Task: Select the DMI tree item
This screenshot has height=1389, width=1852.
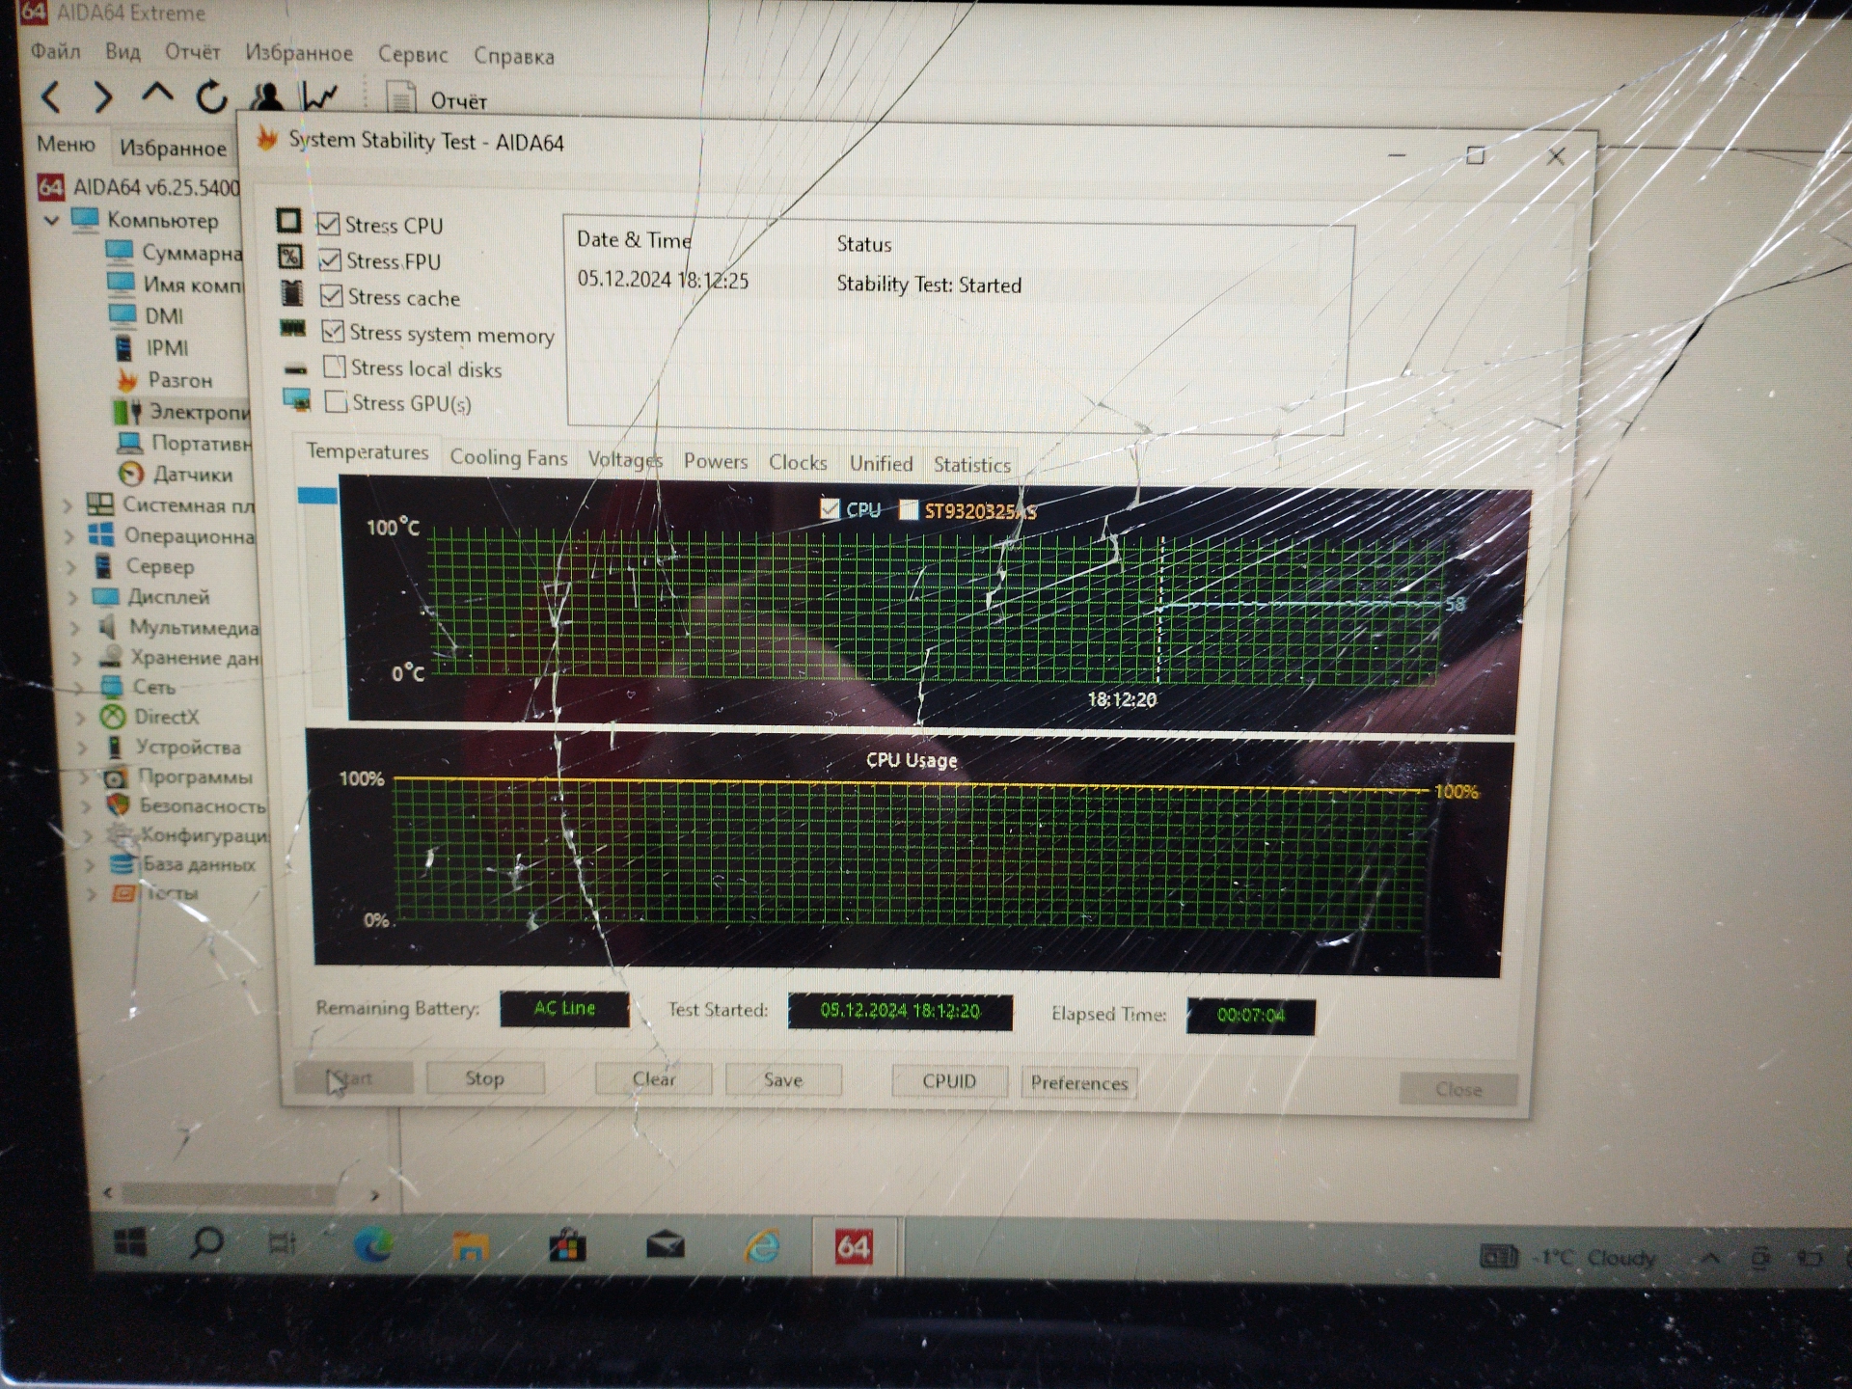Action: (146, 315)
